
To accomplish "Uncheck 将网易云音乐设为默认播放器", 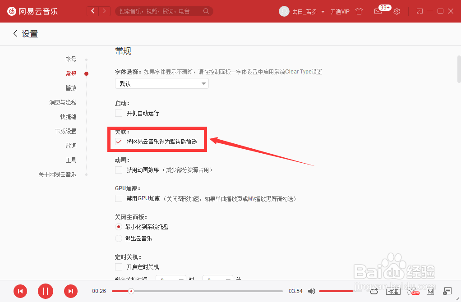I will point(119,142).
